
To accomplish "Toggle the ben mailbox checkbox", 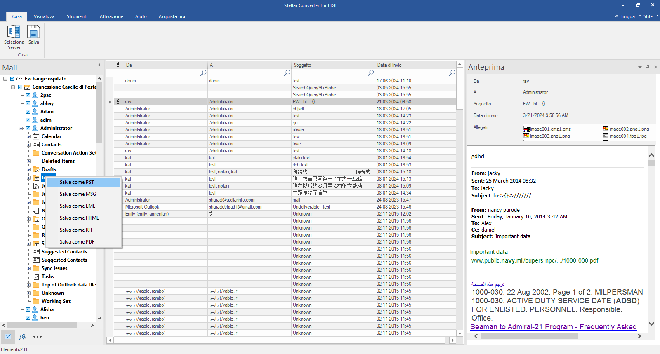I will coord(28,318).
